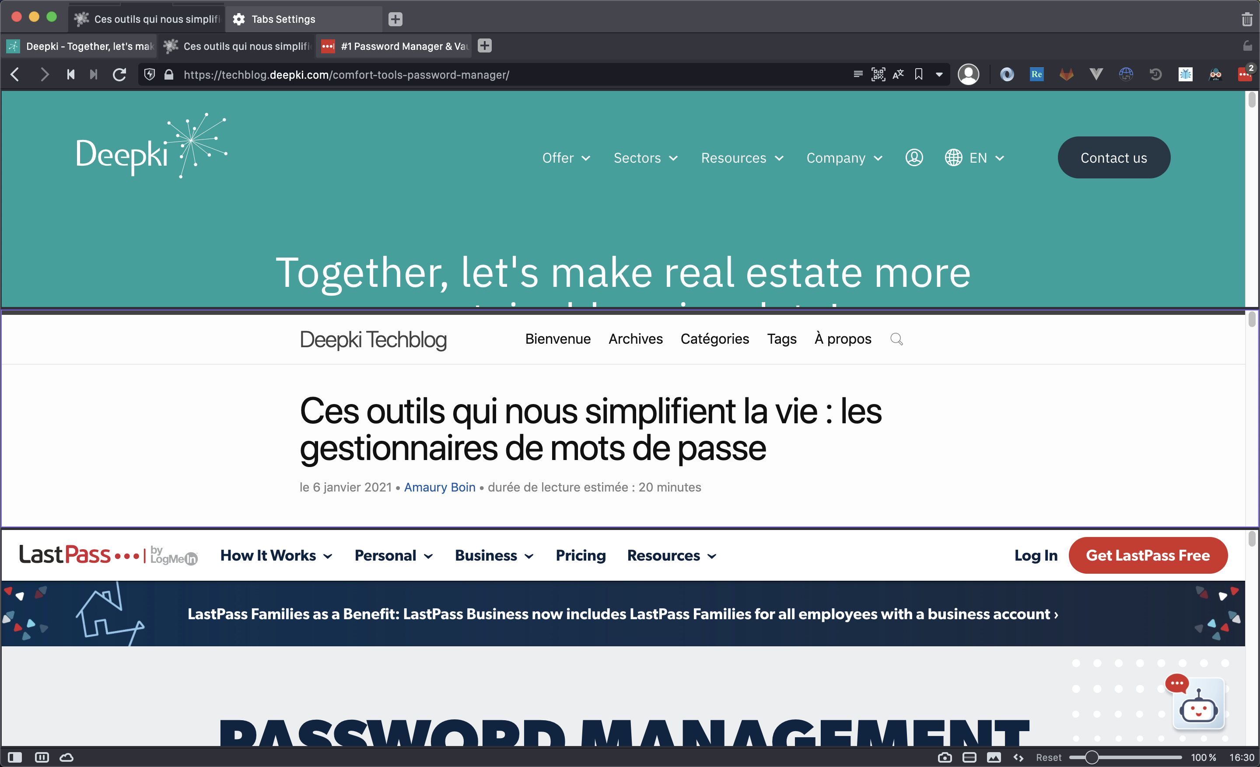The width and height of the screenshot is (1260, 767).
Task: Open the translate page icon
Action: coord(898,75)
